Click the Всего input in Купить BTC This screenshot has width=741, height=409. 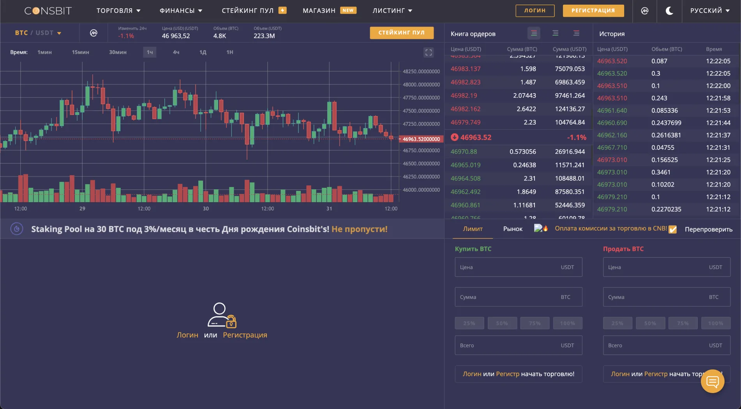coord(519,346)
